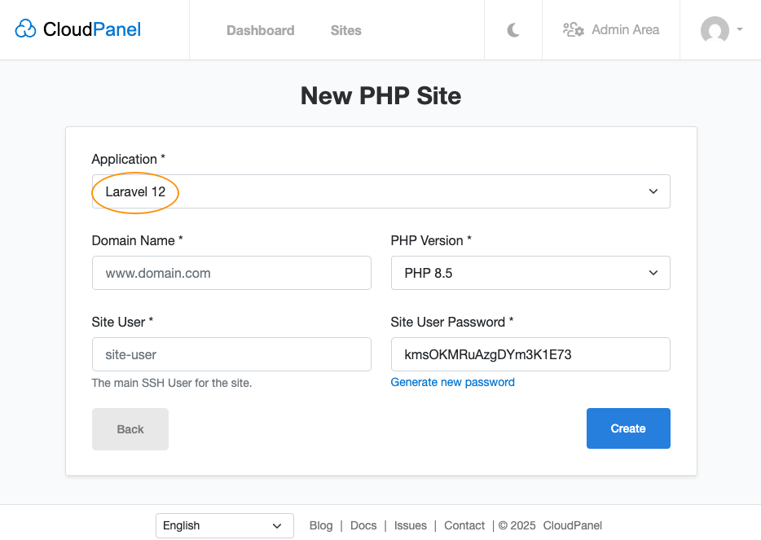Click the Domain Name input field
The image size is (761, 540).
tap(231, 272)
